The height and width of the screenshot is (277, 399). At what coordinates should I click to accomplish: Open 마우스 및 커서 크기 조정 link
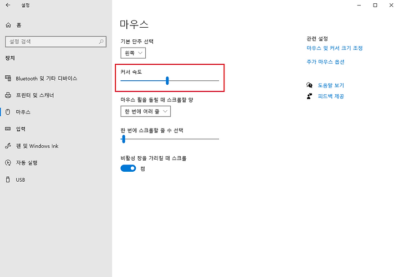point(335,48)
